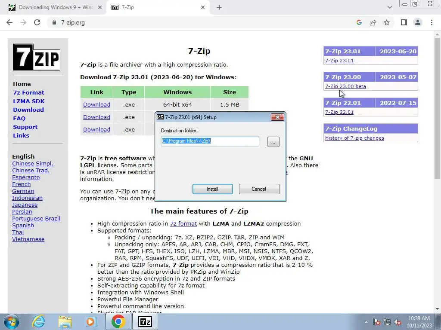Close the 7-Zip Setup dialog
The image size is (441, 330).
pyautogui.click(x=277, y=117)
